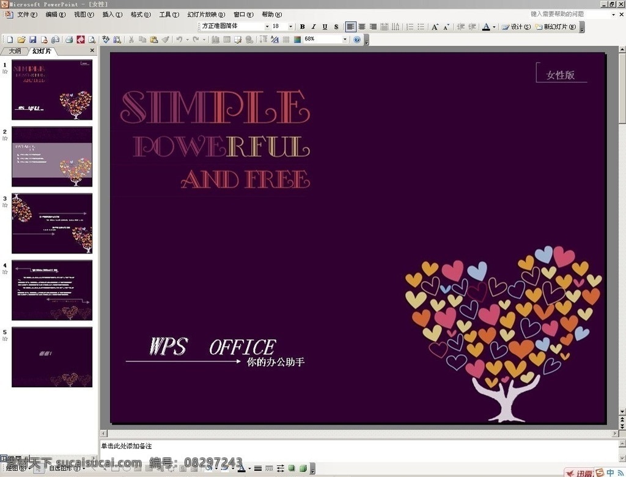Click the 女性版 text box on slide
This screenshot has height=477, width=626.
click(x=561, y=75)
